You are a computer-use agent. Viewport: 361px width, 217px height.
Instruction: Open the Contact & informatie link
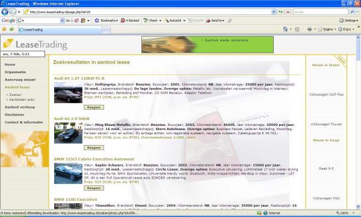click(23, 122)
